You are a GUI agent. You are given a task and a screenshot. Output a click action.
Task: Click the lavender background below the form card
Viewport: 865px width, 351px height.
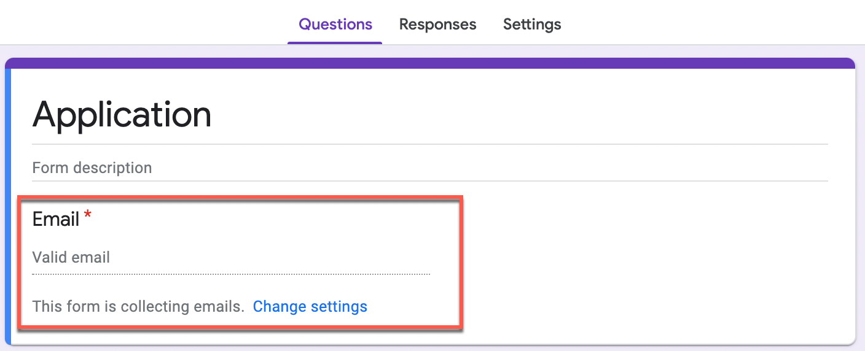tap(430, 348)
